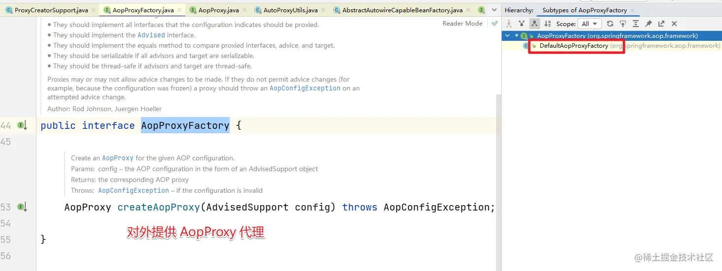Click implementations gutter icon on line 53

(x=22, y=207)
